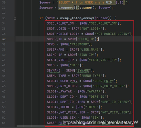
Task: Click the $LOGIN_USER_PRIV variable
Action: 62,81
